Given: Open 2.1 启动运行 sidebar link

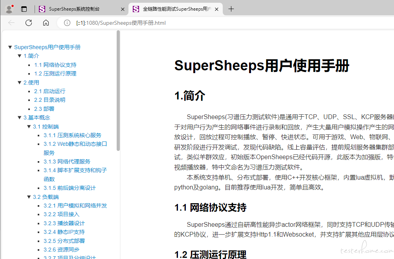Looking at the screenshot, I should [x=50, y=91].
